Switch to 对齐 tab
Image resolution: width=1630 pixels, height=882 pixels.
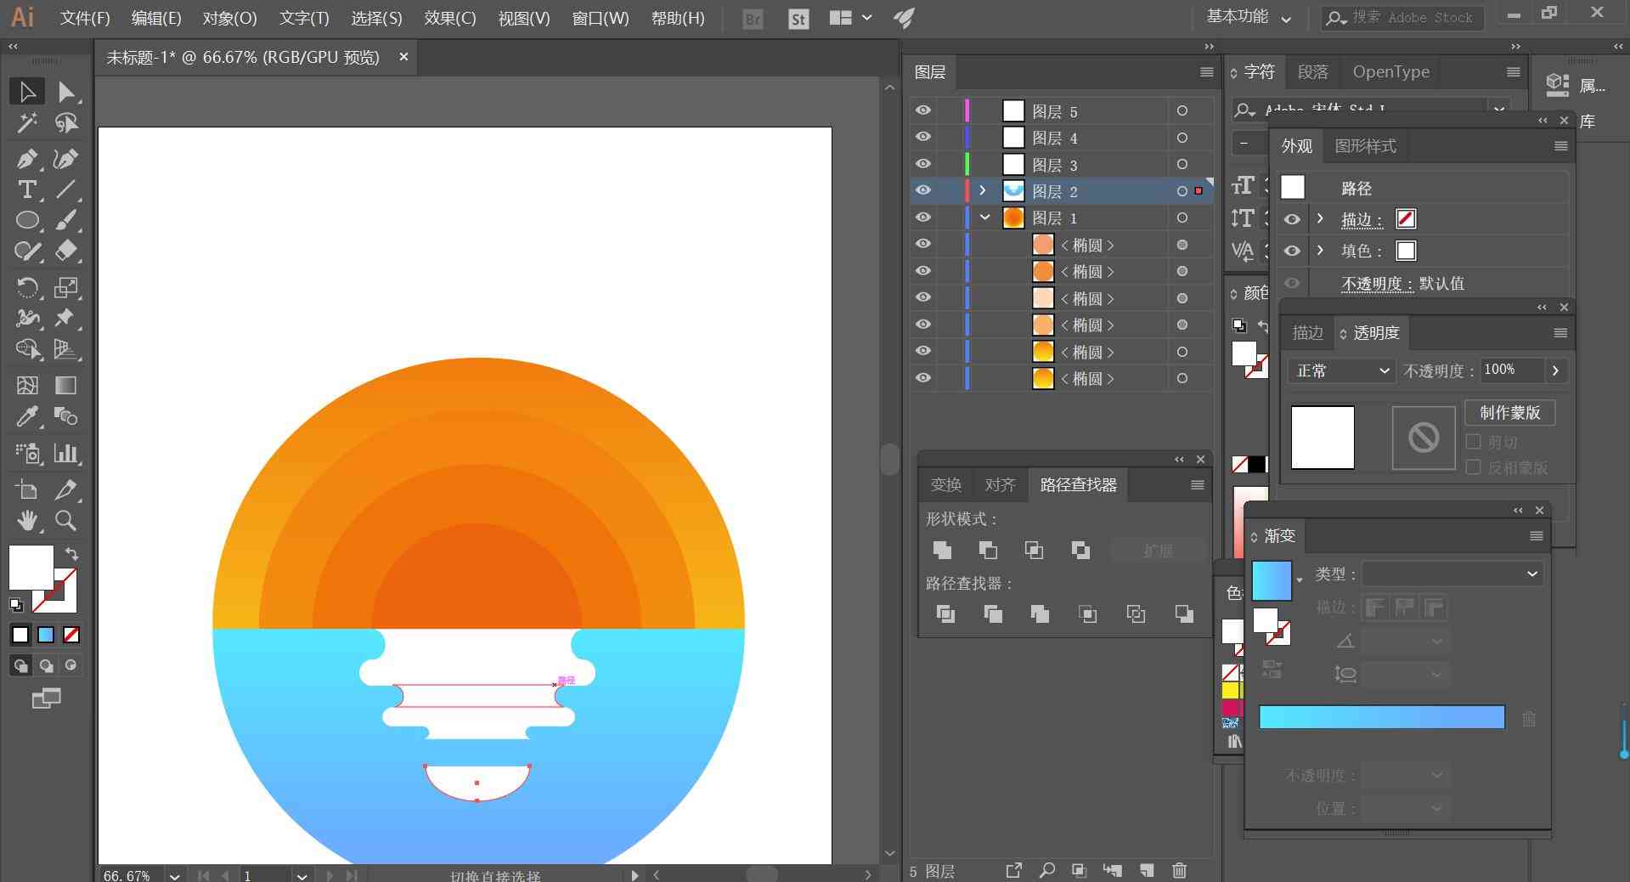pos(1000,484)
